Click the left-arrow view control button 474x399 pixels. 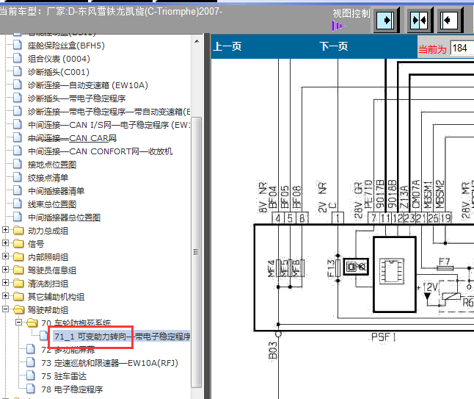(450, 21)
